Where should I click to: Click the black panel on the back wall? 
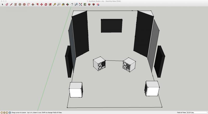click(x=112, y=26)
